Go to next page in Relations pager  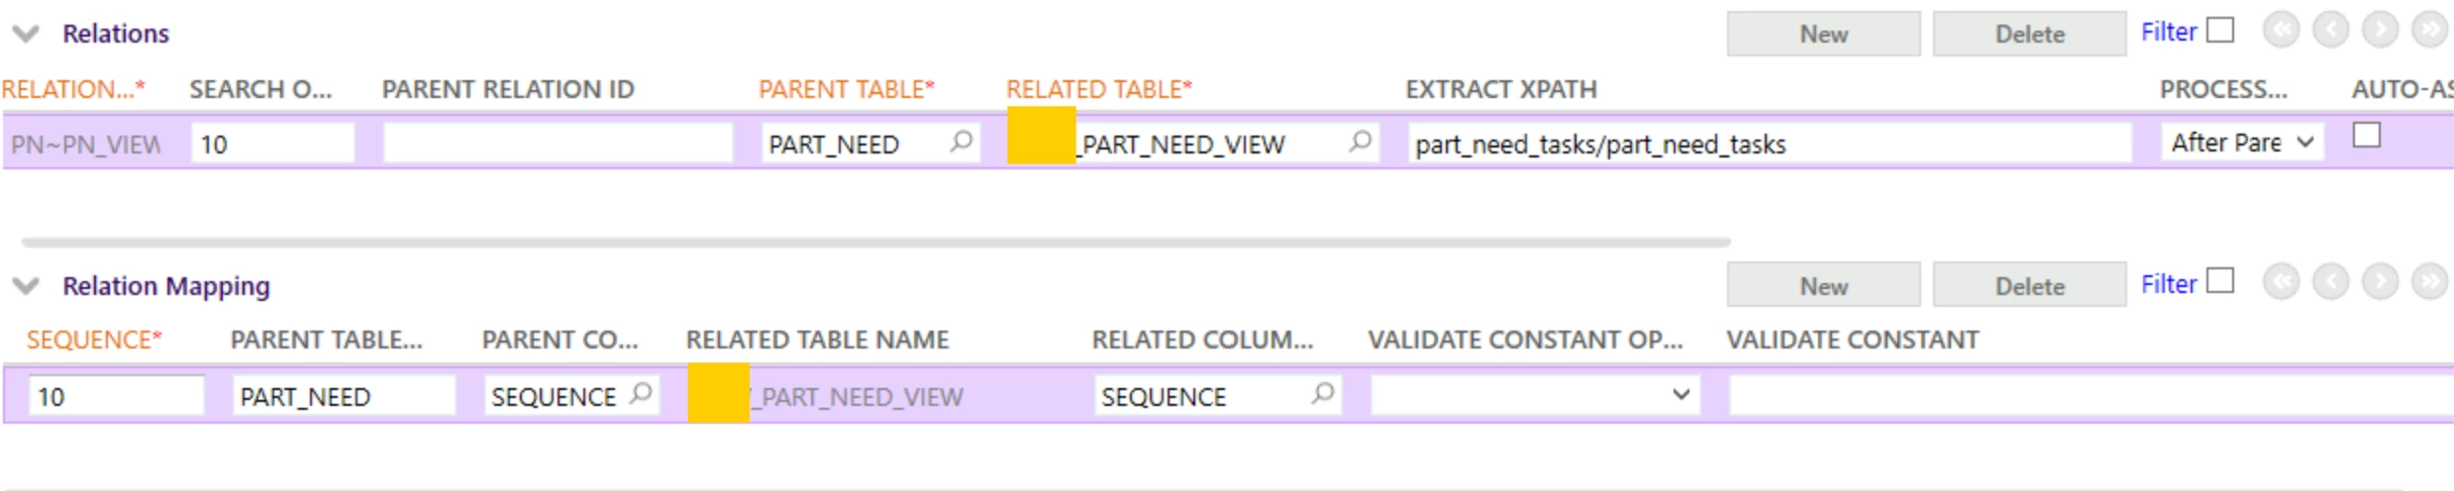coord(2381,31)
